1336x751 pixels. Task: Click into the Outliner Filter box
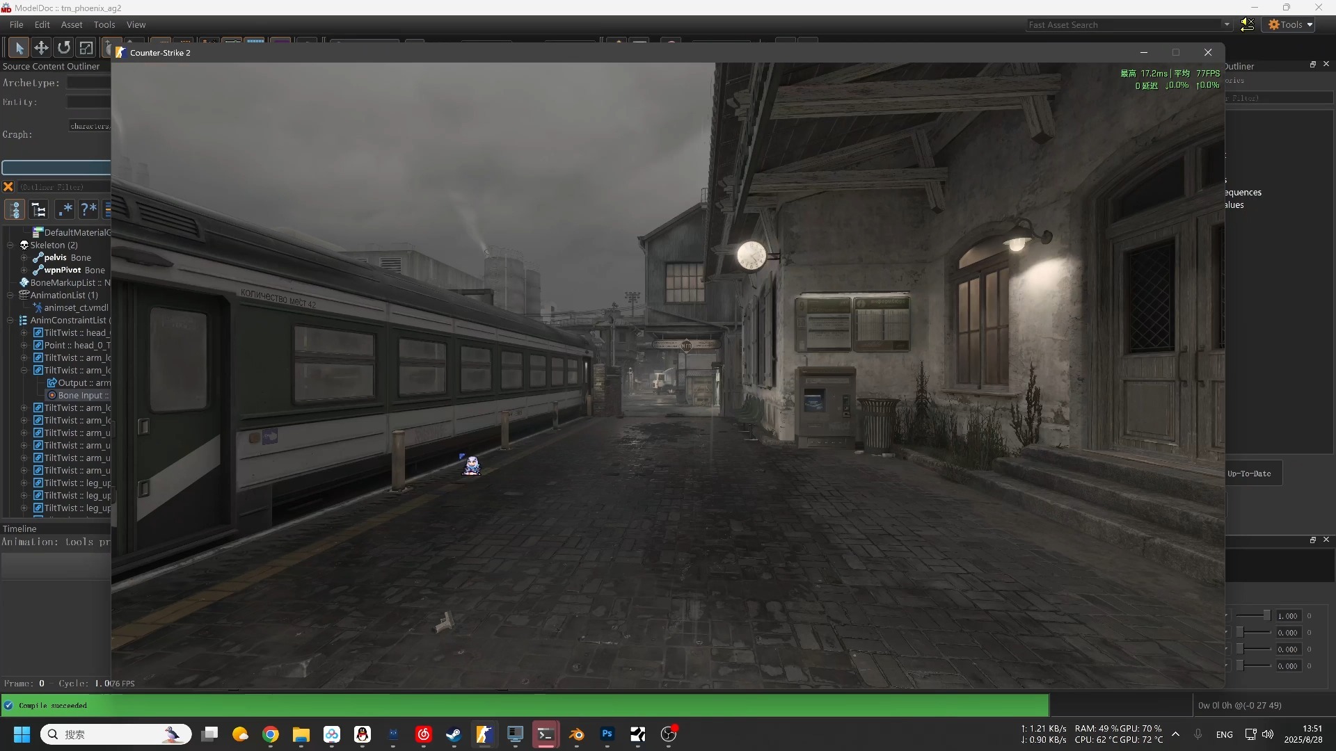(63, 186)
